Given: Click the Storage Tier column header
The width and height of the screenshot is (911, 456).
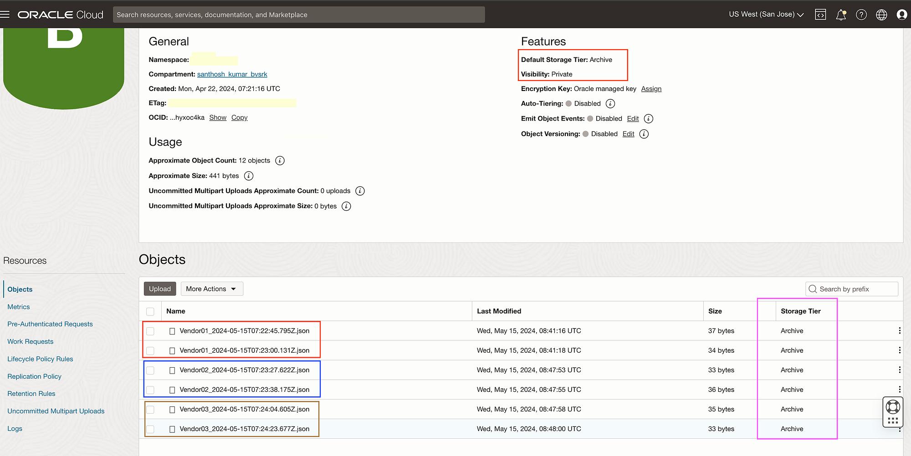Looking at the screenshot, I should click(x=801, y=311).
